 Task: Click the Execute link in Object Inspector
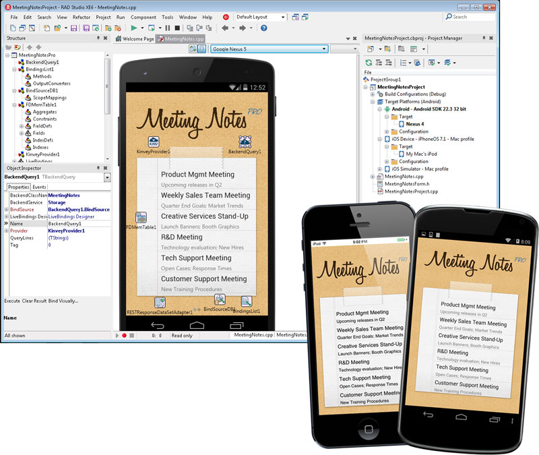(12, 301)
